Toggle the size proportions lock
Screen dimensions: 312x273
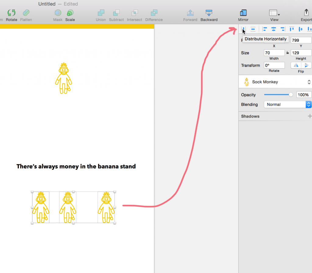(288, 53)
